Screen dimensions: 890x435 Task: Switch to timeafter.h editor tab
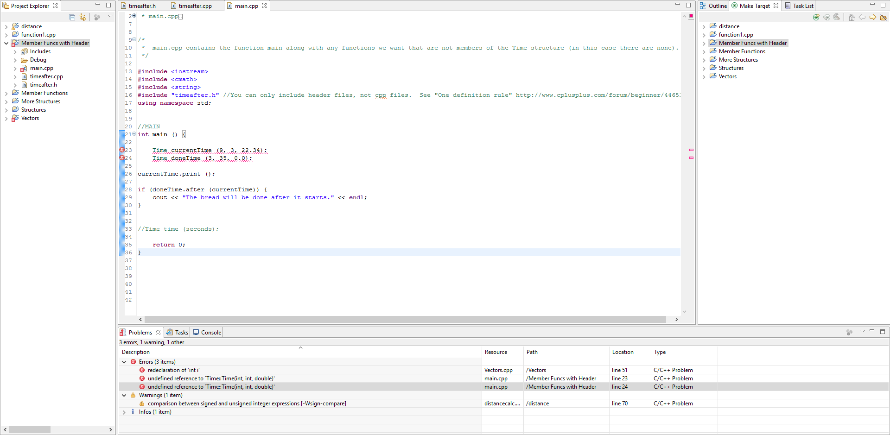[x=142, y=6]
